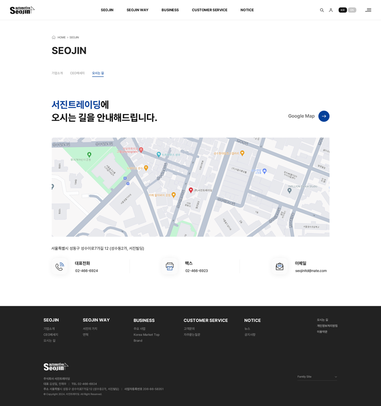Open the user account icon
381x406 pixels.
click(x=331, y=10)
